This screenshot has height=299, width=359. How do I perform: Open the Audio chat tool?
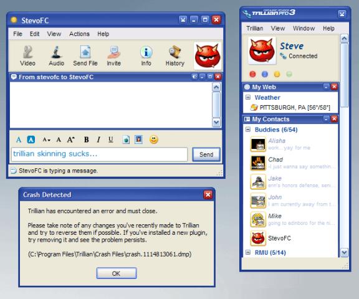[x=56, y=56]
